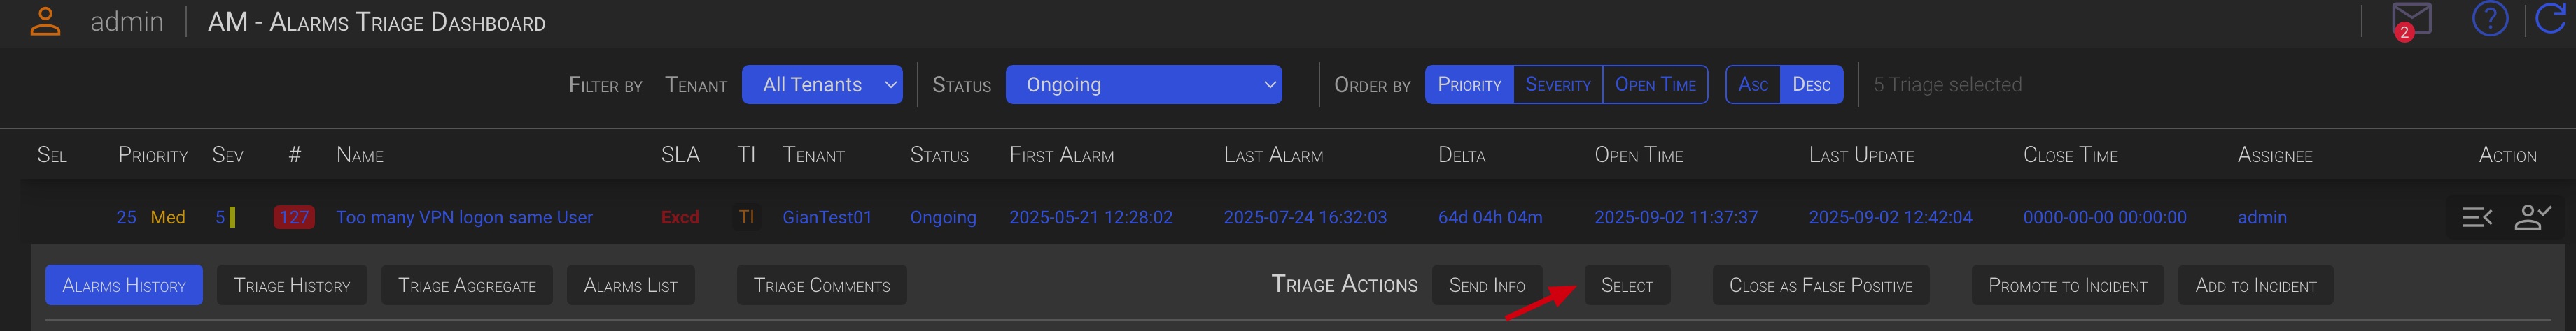The image size is (2576, 331).
Task: Open the Alarms List tab
Action: [x=630, y=285]
